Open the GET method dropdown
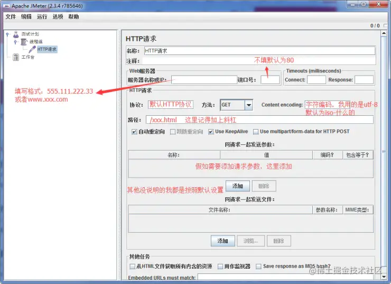This screenshot has width=391, height=284. tap(249, 105)
